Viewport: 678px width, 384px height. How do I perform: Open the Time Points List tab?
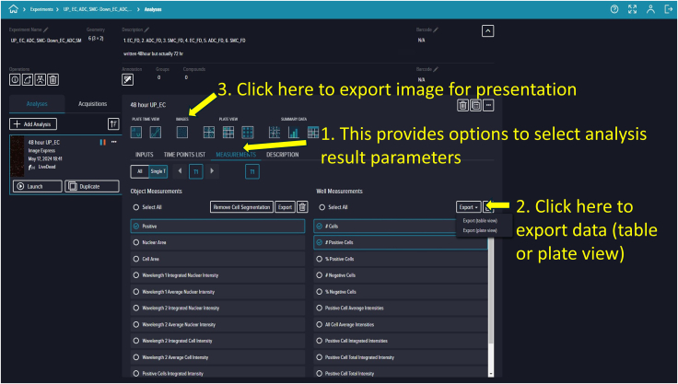click(184, 155)
